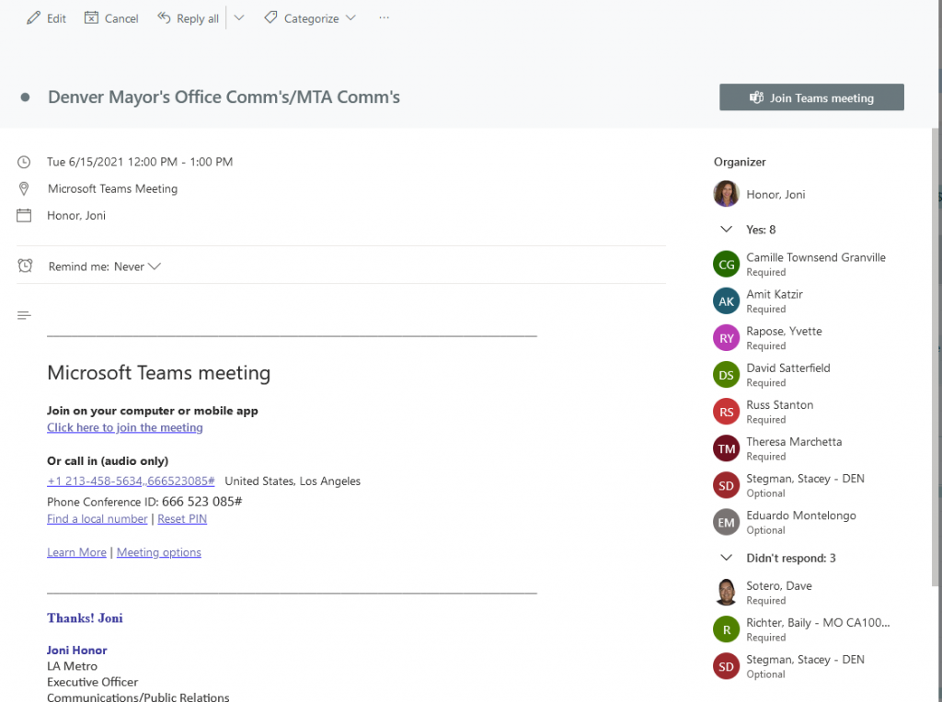Screen dimensions: 942x702
Task: Click the Reply all label in the toolbar
Action: pos(198,18)
